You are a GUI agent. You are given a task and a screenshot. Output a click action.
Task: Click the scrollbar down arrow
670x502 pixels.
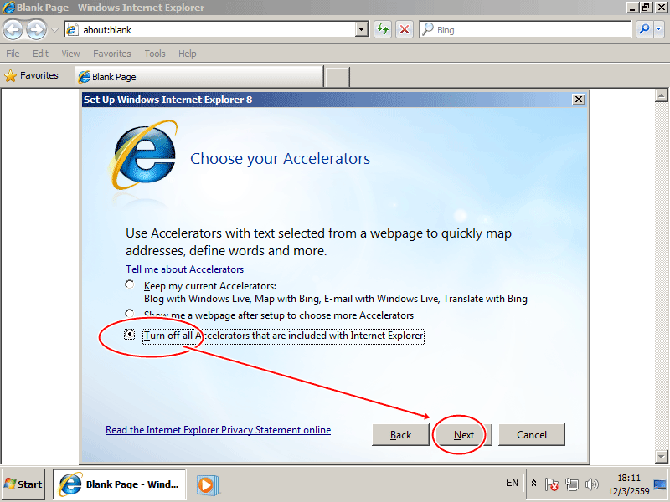click(661, 456)
